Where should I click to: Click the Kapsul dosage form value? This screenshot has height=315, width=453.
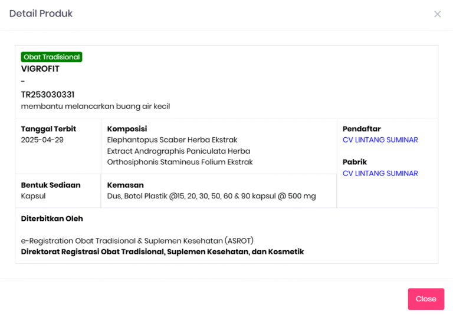pos(33,196)
